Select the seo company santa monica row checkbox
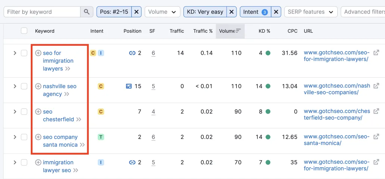Image resolution: width=385 pixels, height=179 pixels. 24,137
